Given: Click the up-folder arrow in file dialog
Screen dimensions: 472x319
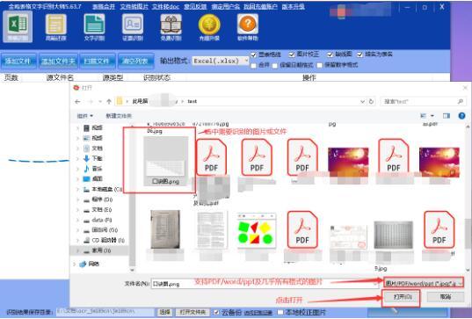Looking at the screenshot, I should click(109, 101).
